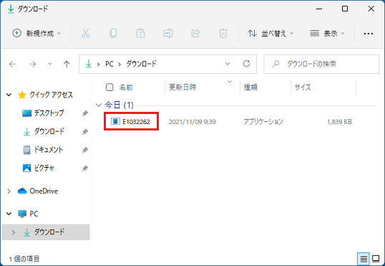Click the Share icon in toolbar
Viewport: 385px width, 266px height.
click(195, 33)
